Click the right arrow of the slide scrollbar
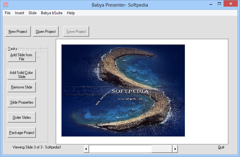Viewport: 240px width, 157px height. [x=175, y=149]
